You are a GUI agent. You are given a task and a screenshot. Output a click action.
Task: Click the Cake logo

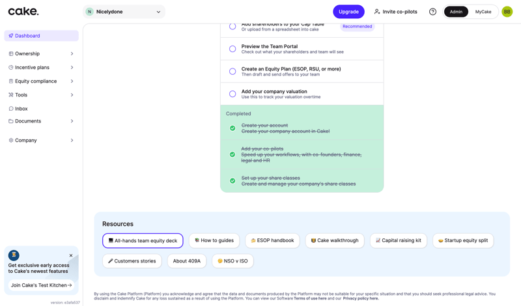point(23,11)
